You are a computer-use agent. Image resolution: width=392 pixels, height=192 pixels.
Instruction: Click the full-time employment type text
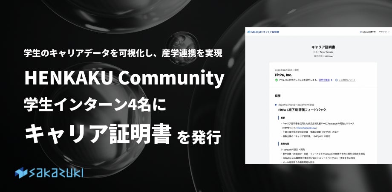pyautogui.click(x=328, y=56)
